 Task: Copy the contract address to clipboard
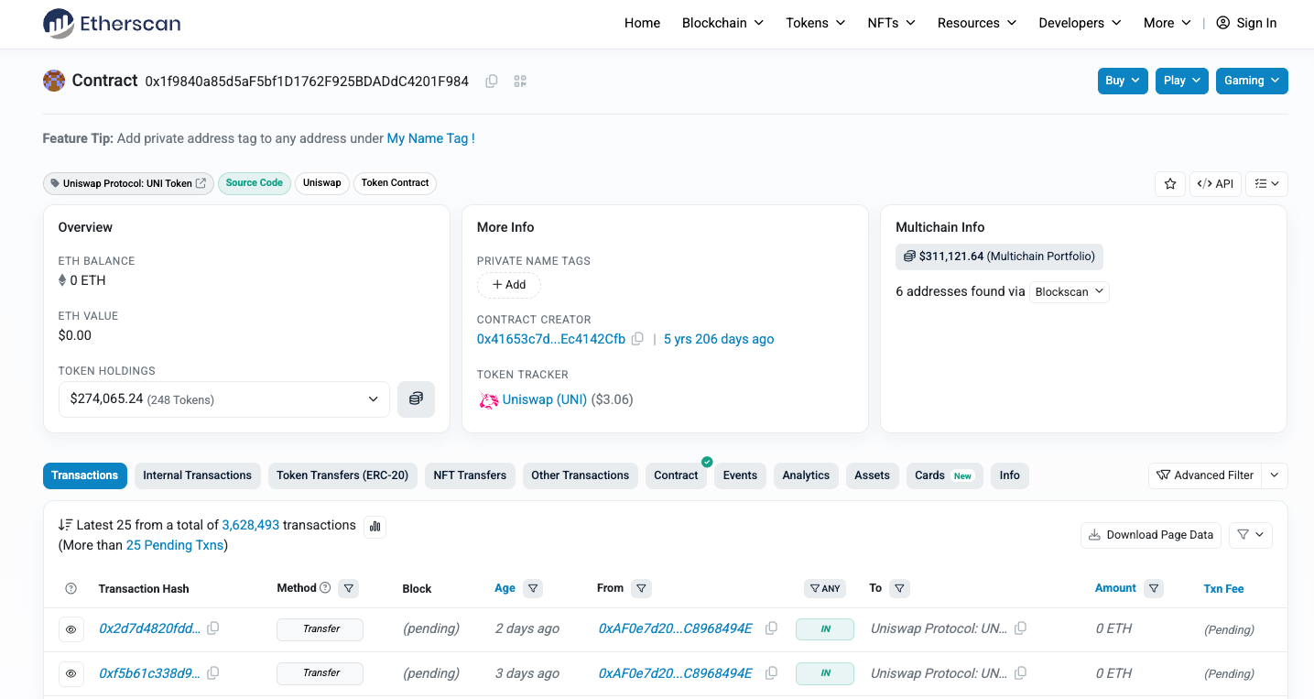492,82
